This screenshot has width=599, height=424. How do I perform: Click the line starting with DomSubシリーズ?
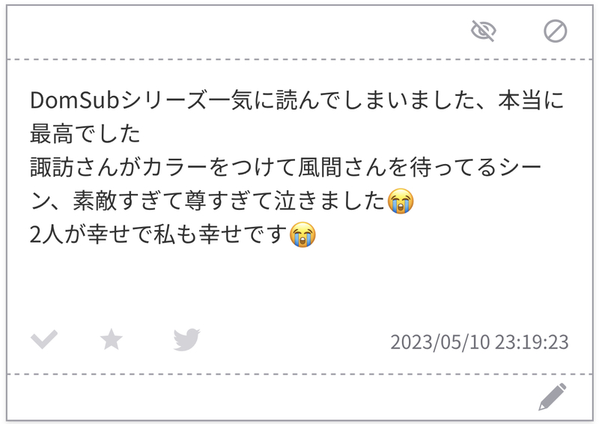[297, 100]
